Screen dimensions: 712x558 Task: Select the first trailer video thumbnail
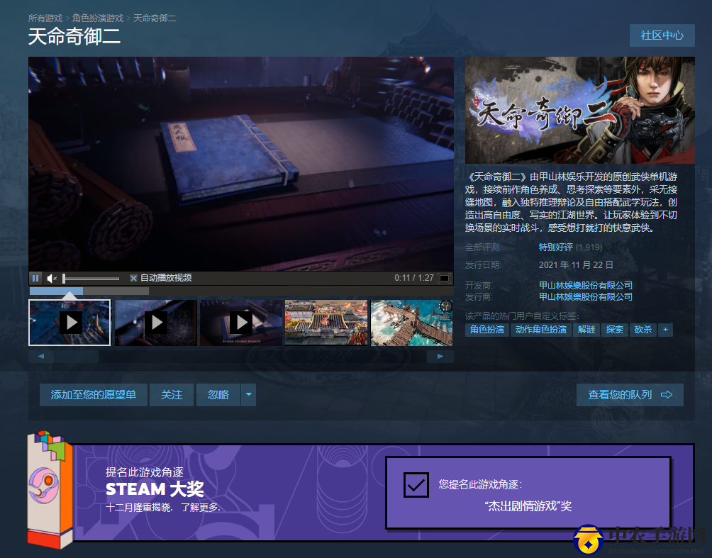(69, 323)
